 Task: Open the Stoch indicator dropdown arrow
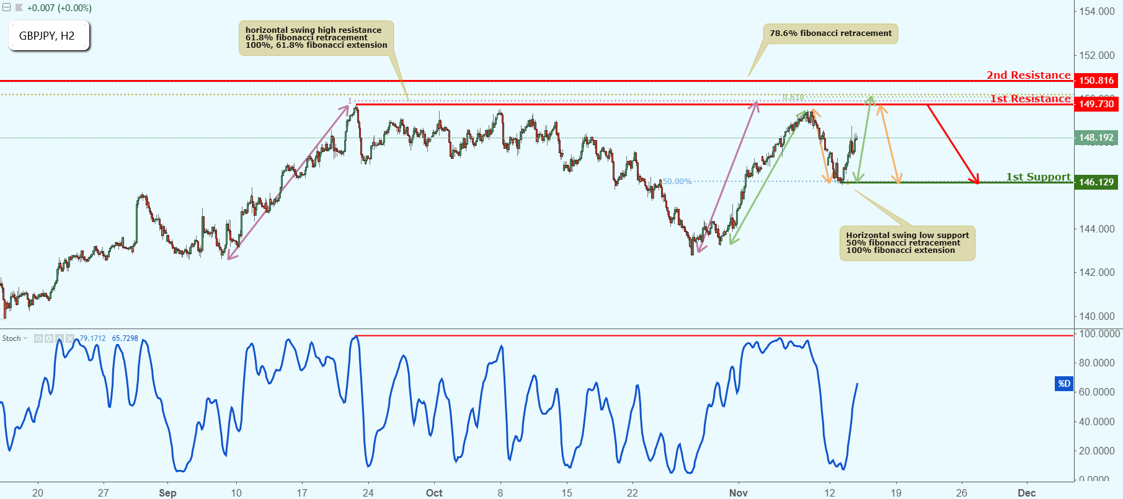point(25,338)
